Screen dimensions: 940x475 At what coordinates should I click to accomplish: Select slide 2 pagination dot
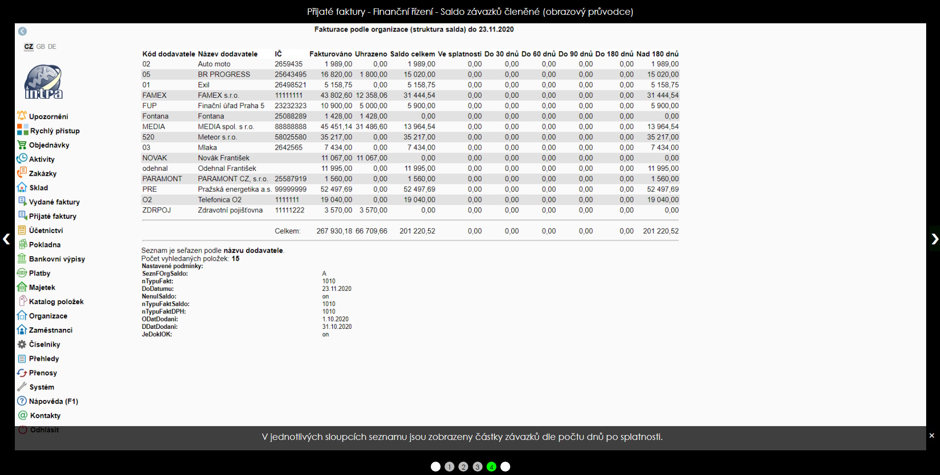(463, 467)
